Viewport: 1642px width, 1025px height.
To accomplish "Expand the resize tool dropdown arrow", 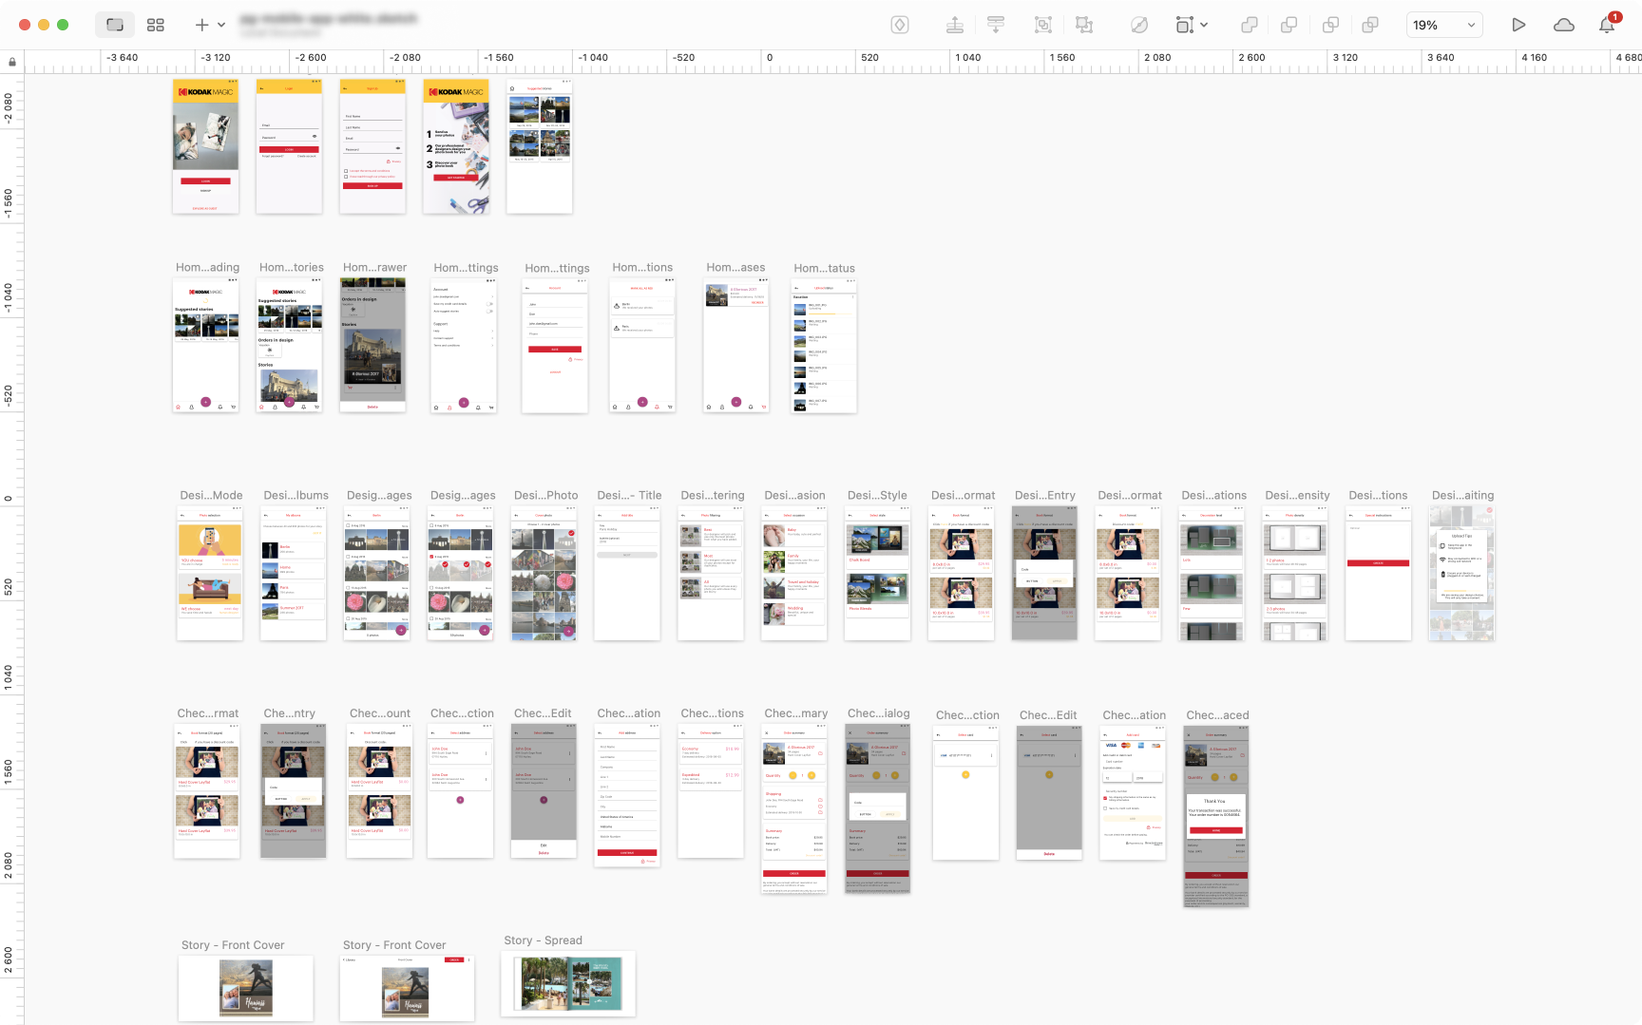I will click(1204, 25).
